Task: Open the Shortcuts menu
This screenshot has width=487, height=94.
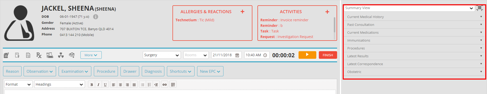Action: click(x=181, y=71)
